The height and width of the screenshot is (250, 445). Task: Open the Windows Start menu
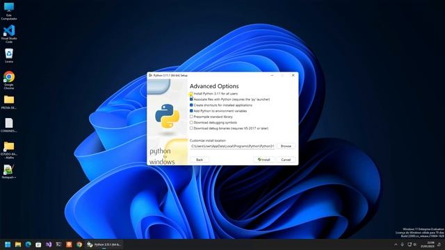[x=8, y=244]
